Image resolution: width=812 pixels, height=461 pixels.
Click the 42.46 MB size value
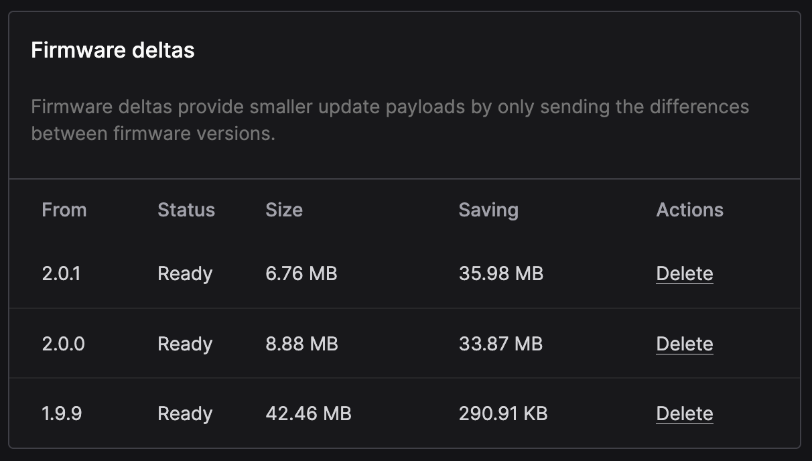[308, 413]
